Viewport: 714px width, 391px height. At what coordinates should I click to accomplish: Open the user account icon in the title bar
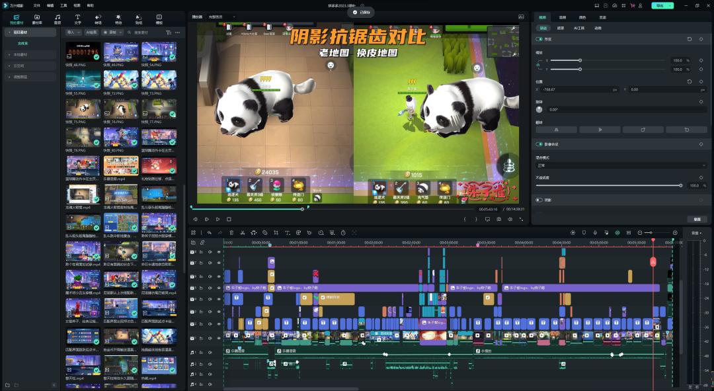tap(640, 5)
